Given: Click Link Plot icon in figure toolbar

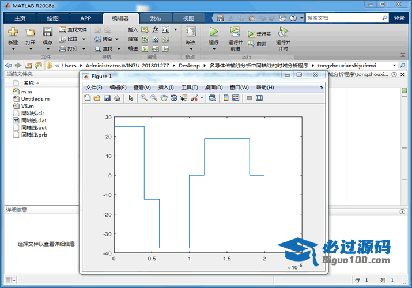Looking at the screenshot, I should [212, 98].
